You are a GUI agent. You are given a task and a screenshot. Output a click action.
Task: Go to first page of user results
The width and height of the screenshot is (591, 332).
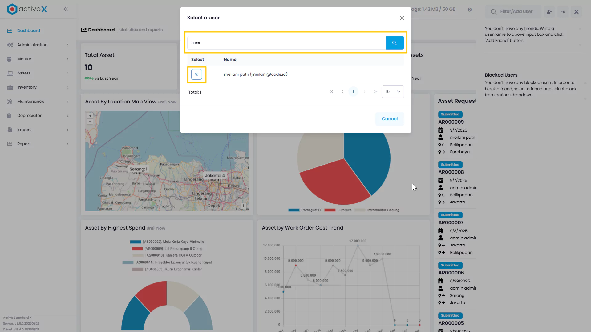(331, 92)
